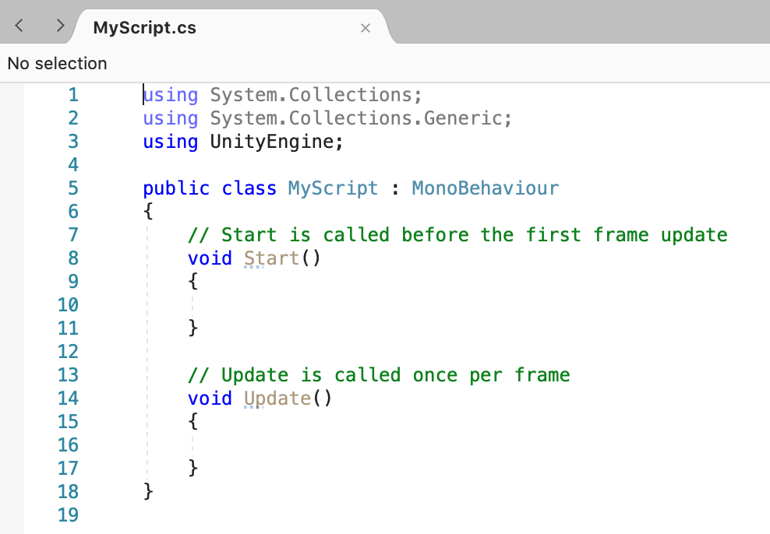Click the MonoBehaviour class name
Screen dimensions: 770x534
coord(486,188)
